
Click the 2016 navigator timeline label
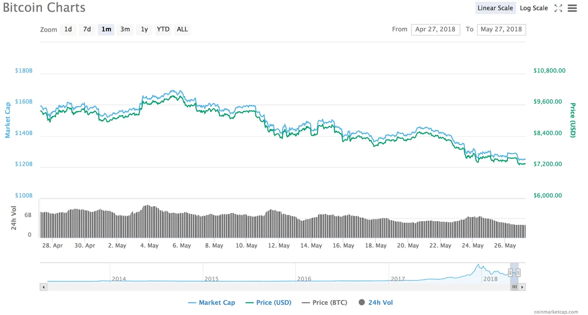tap(304, 279)
